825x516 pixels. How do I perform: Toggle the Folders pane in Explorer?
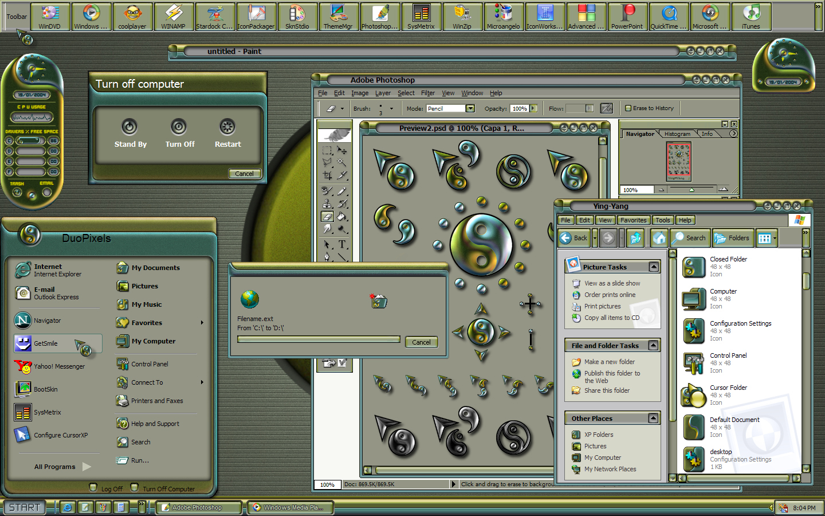click(x=732, y=238)
